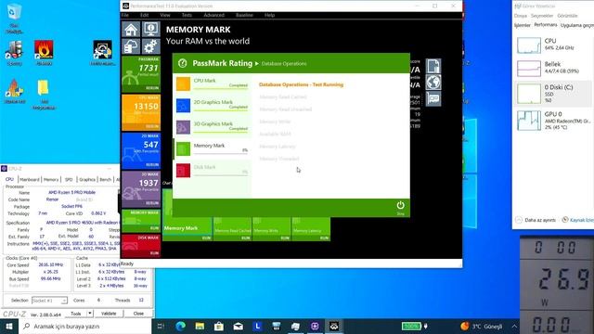Click Windows search box in taskbar
Screen dimensions: 594x334
tap(84, 326)
